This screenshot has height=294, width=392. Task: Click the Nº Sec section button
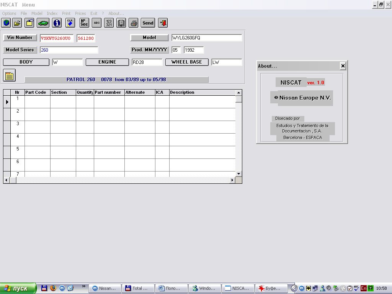pyautogui.click(x=84, y=23)
